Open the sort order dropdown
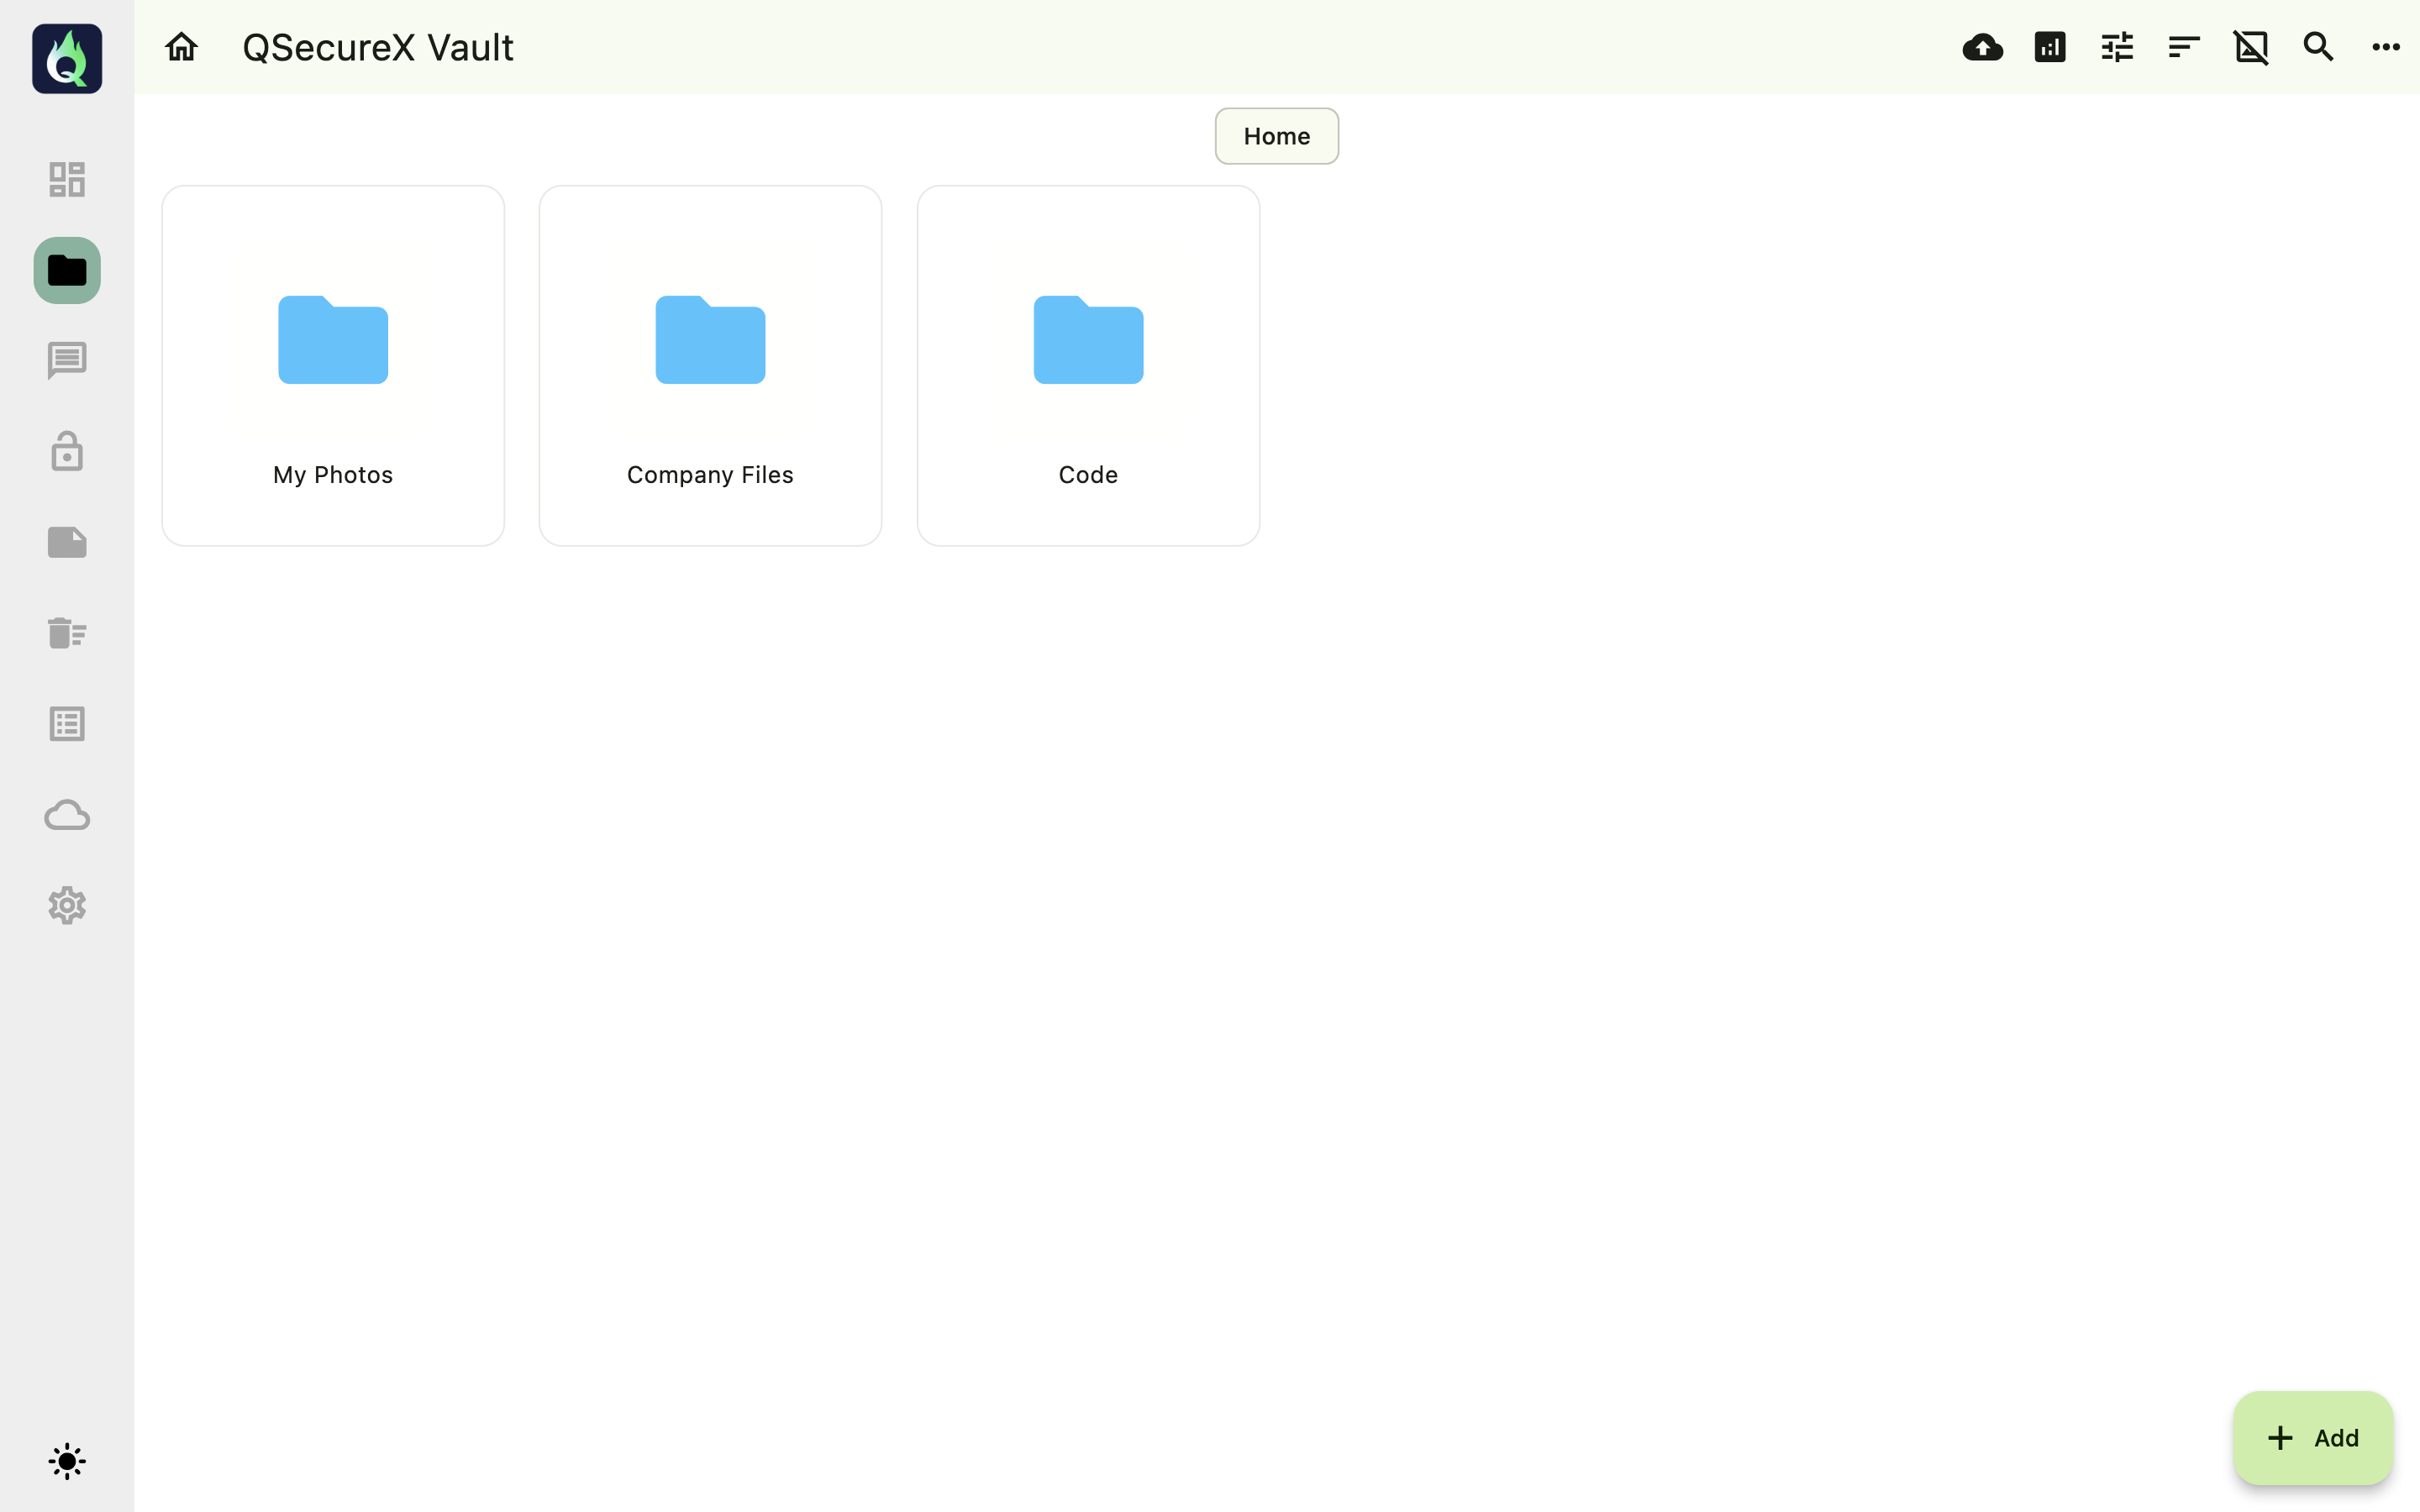Screen dimensions: 2420x1512 coord(2183,47)
